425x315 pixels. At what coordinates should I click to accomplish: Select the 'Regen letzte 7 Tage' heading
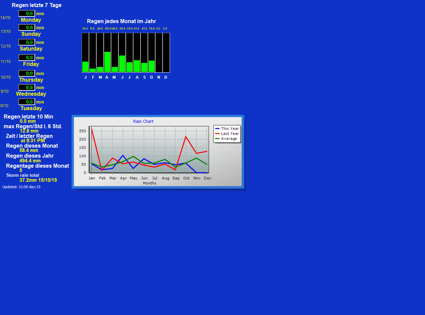click(36, 5)
